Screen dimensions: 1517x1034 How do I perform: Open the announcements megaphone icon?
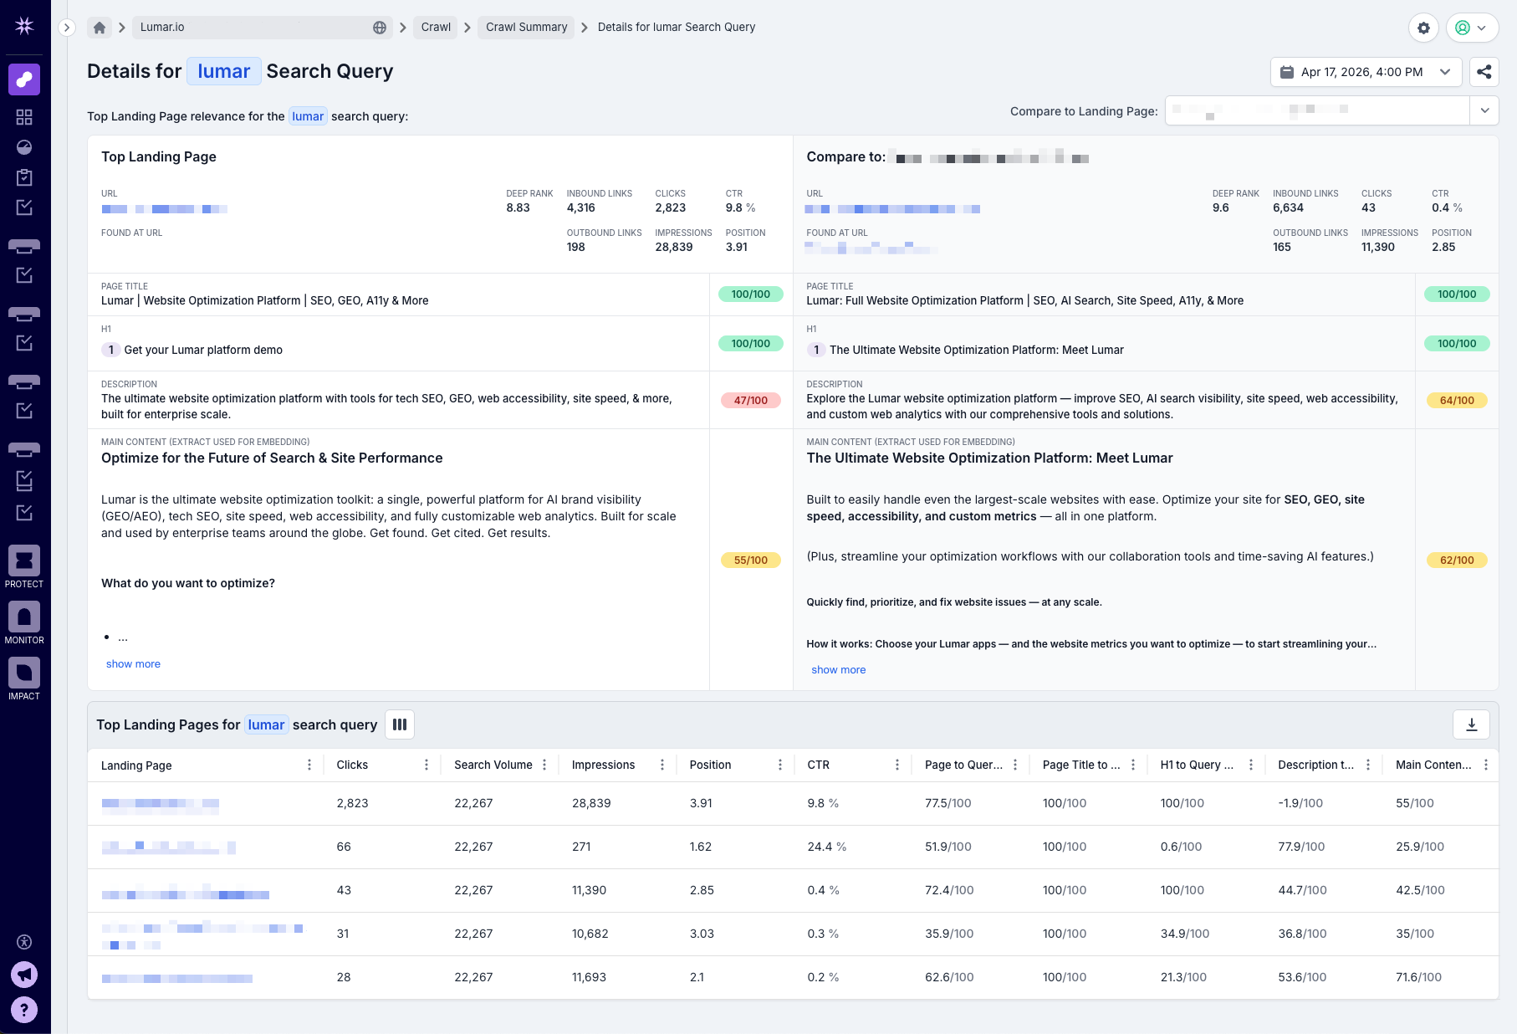24,975
